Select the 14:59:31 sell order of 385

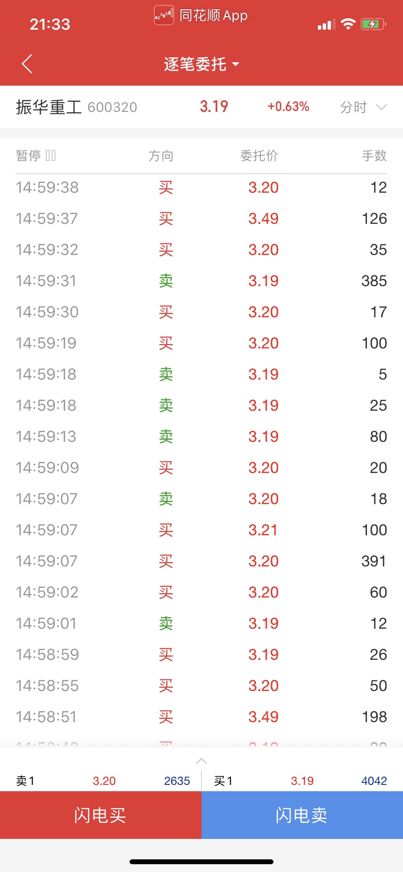tap(201, 281)
